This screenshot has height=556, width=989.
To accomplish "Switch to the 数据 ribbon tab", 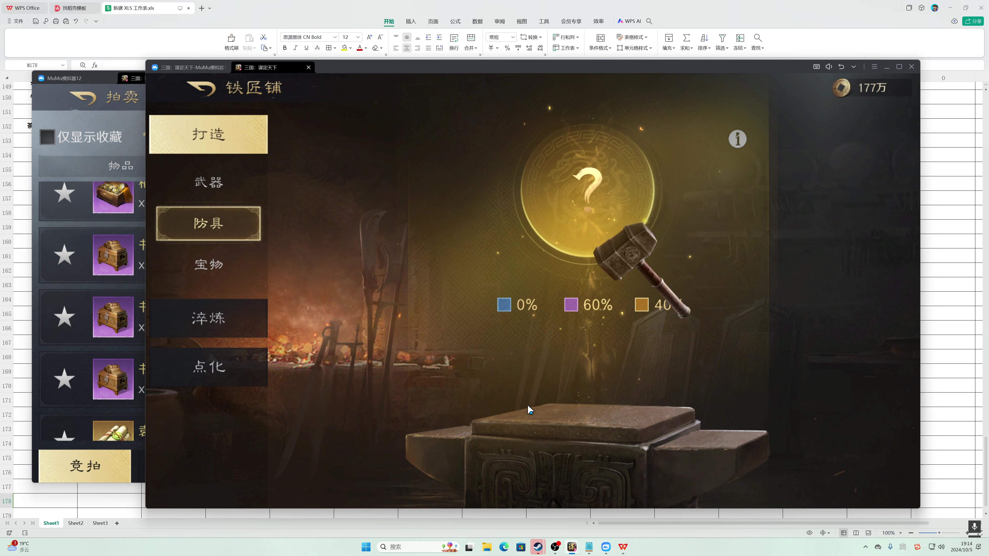I will (x=477, y=21).
